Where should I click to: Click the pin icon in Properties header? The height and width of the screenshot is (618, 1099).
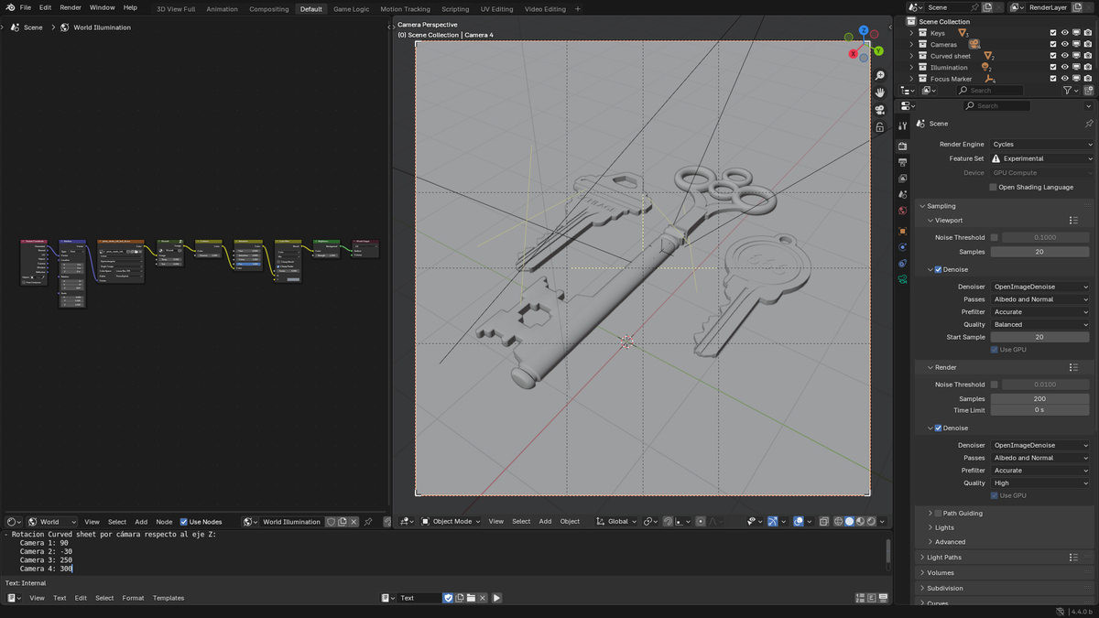(x=1089, y=124)
